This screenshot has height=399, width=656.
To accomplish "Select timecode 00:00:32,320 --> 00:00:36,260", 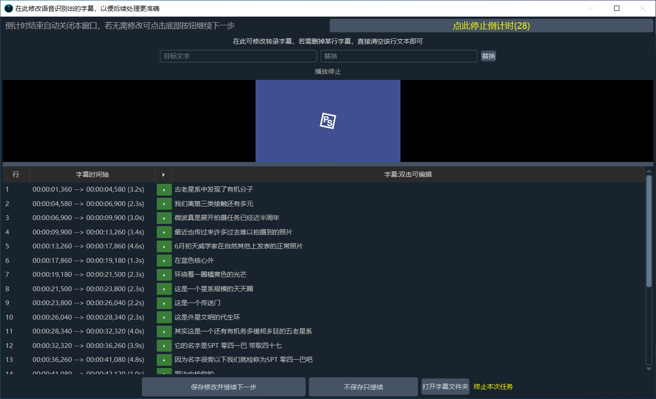I will (88, 346).
